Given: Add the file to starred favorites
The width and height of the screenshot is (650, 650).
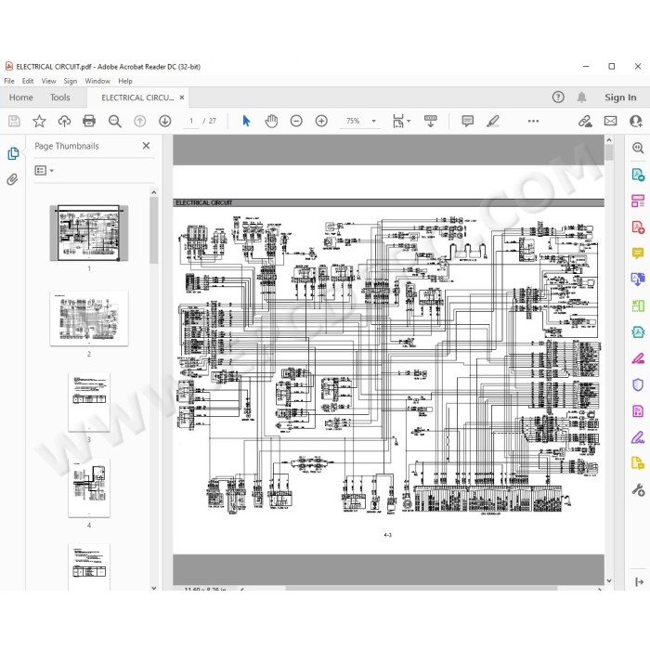Looking at the screenshot, I should click(39, 121).
